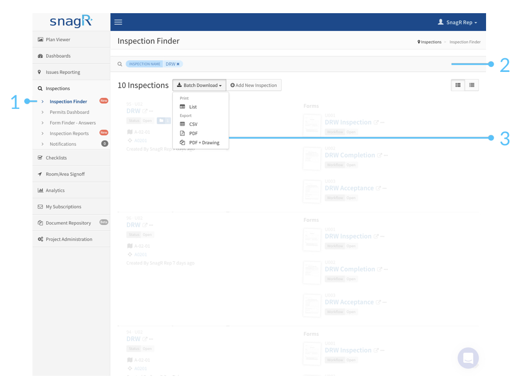Click the Dashboards gauge icon
Screen dimensions: 519x389
(41, 56)
